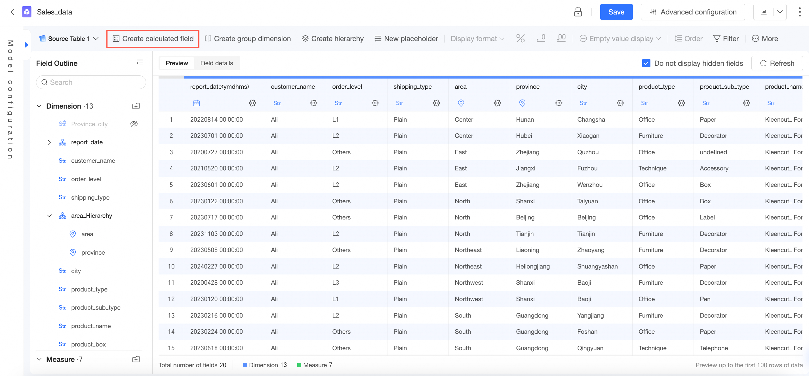Click the calendar type icon under report_date
Image resolution: width=809 pixels, height=376 pixels.
(196, 103)
